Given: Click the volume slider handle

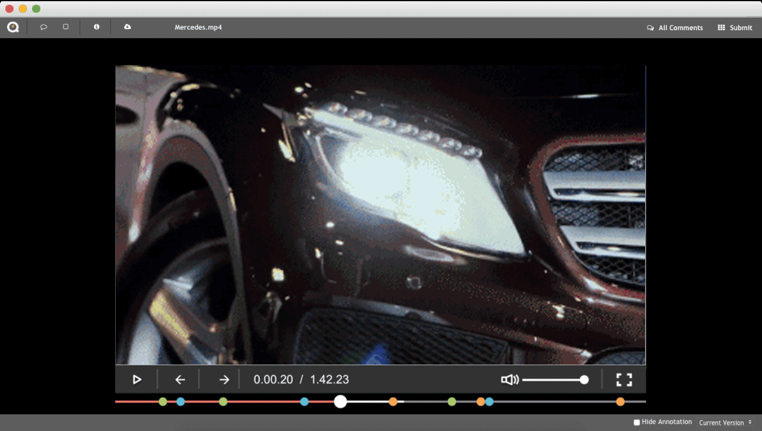Looking at the screenshot, I should pyautogui.click(x=584, y=379).
